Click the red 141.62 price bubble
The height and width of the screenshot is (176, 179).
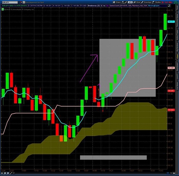pyautogui.click(x=171, y=110)
